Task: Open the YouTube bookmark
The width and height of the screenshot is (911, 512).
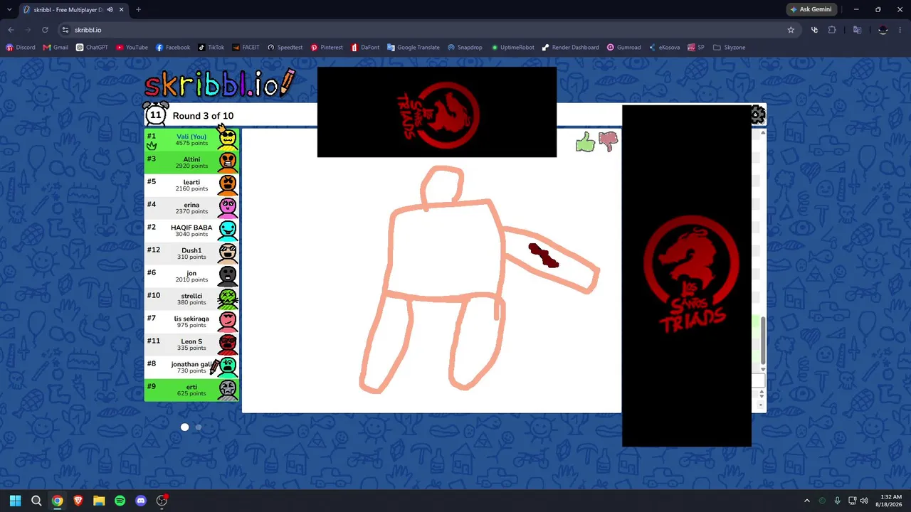Action: coord(132,48)
